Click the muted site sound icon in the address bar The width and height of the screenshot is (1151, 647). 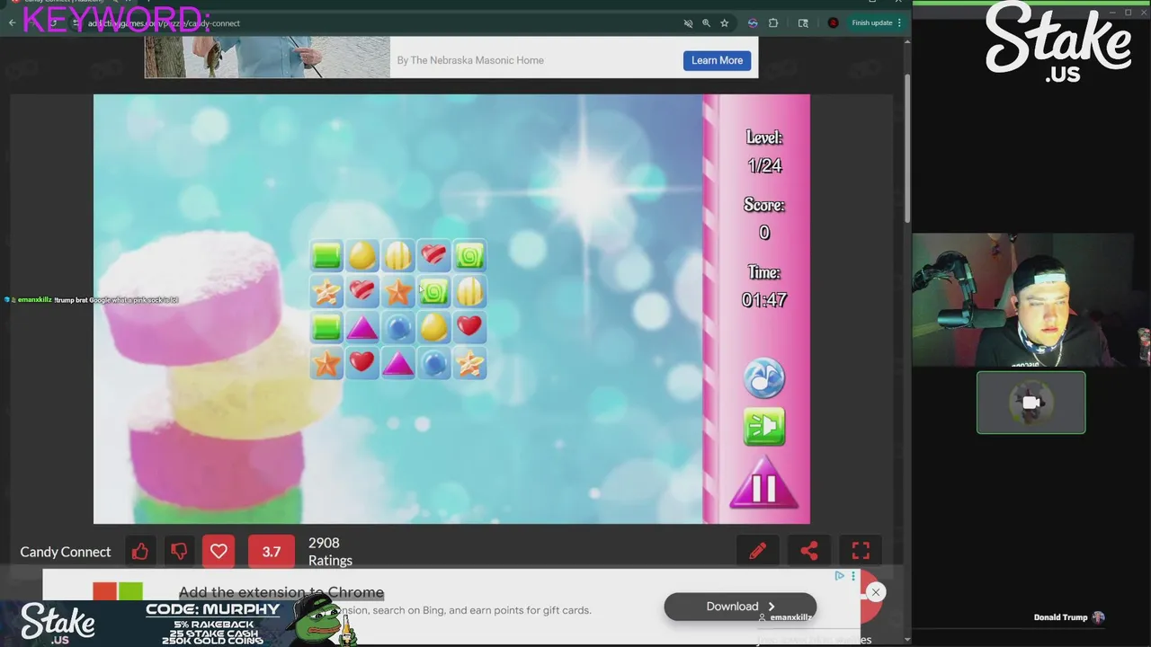coord(688,22)
